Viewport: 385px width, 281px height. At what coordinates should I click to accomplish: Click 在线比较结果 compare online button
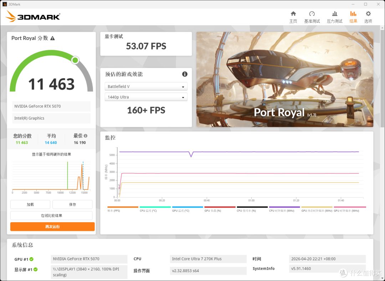[51, 215]
